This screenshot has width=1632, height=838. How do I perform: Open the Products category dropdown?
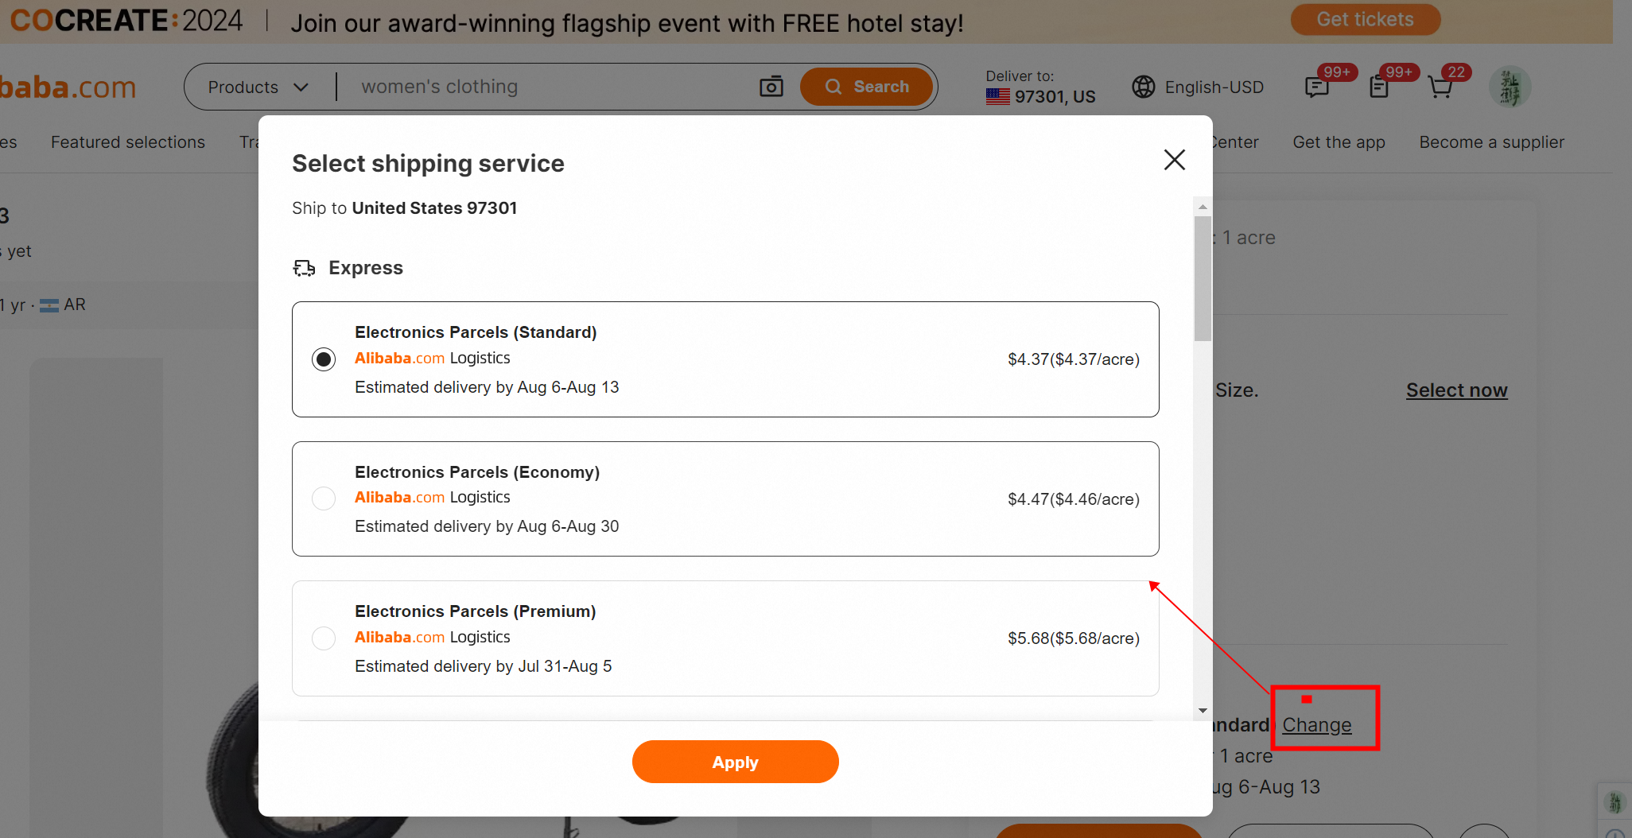[258, 87]
